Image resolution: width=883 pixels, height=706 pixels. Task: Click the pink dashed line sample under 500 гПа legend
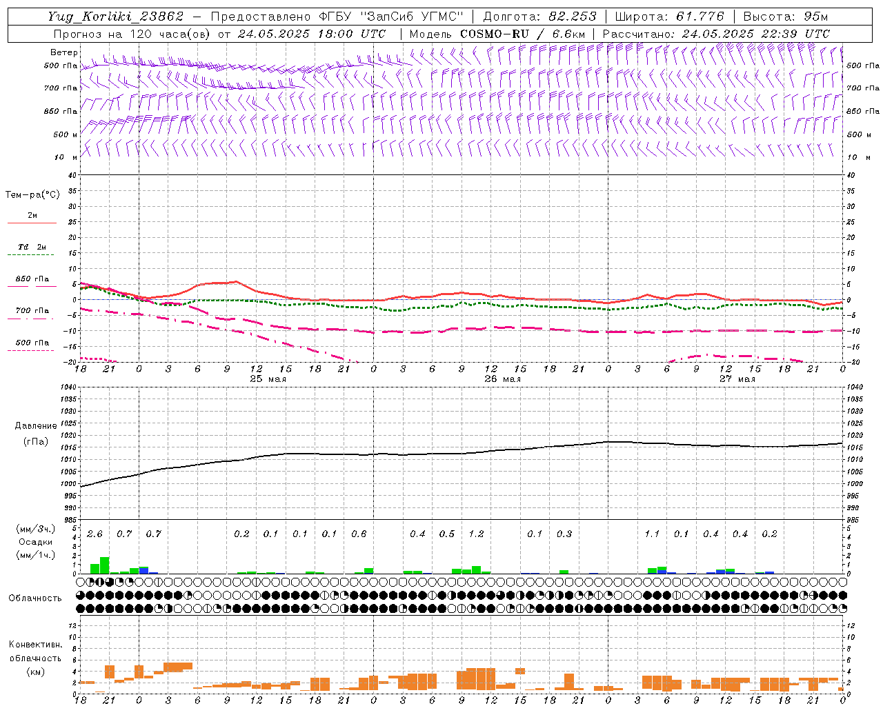(x=32, y=350)
